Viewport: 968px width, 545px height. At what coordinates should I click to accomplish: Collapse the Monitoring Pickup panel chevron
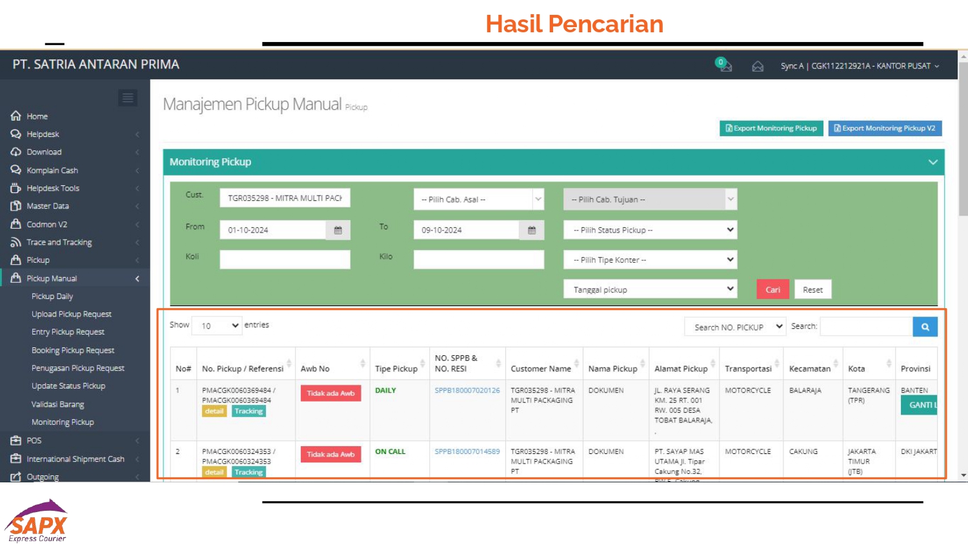point(933,162)
